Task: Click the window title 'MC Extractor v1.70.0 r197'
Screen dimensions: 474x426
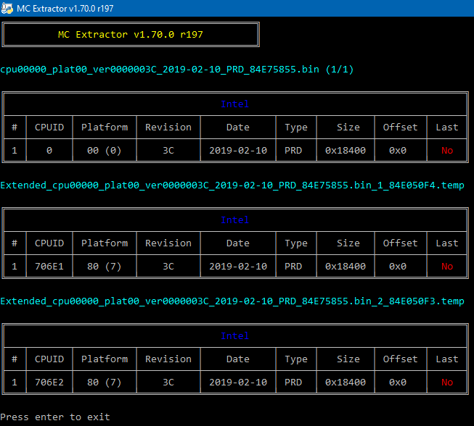Action: (x=65, y=9)
